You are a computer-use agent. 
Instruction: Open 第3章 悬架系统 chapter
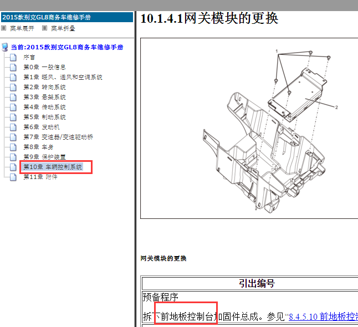pyautogui.click(x=44, y=97)
